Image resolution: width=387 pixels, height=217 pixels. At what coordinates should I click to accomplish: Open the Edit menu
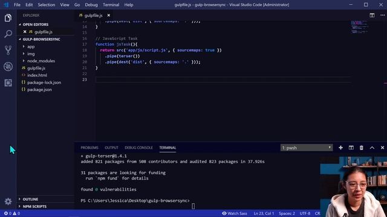pos(29,5)
